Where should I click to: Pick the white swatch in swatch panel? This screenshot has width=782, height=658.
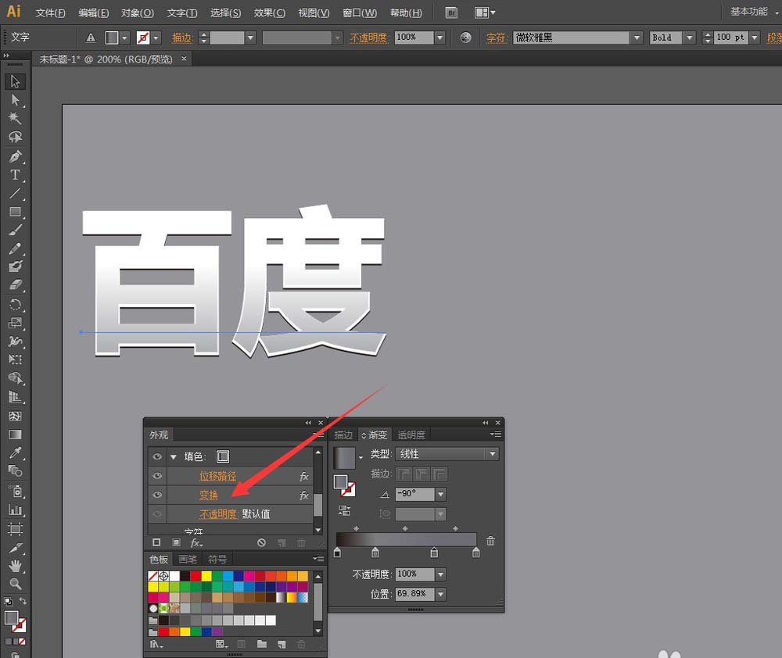coord(174,576)
